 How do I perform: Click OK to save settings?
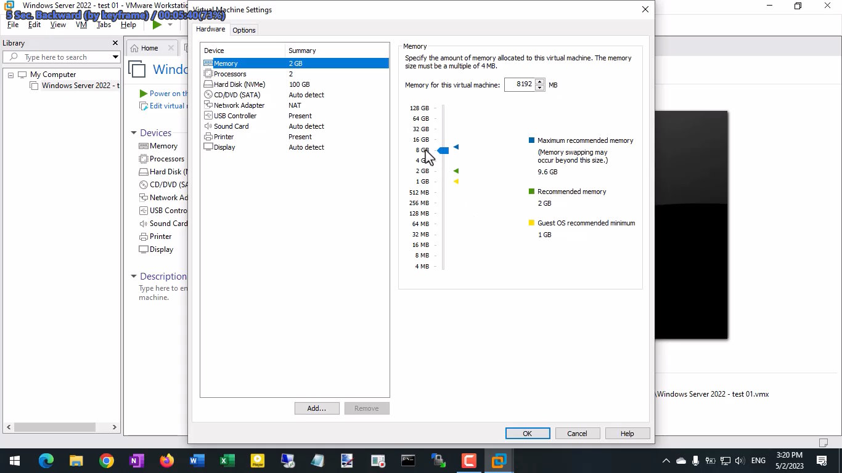click(528, 434)
